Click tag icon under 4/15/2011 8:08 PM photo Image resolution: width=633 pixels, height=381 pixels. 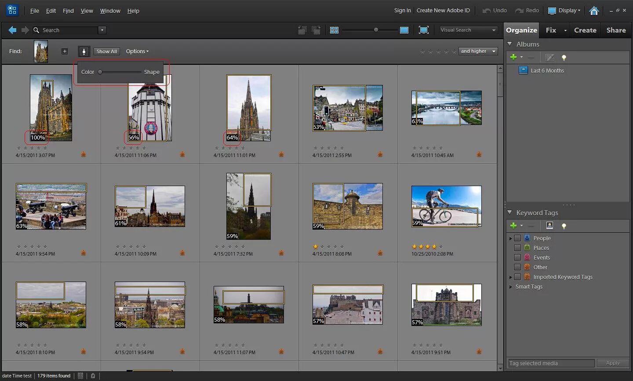point(380,253)
